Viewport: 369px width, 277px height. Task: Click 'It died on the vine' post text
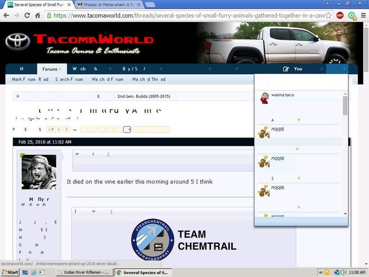tap(140, 182)
